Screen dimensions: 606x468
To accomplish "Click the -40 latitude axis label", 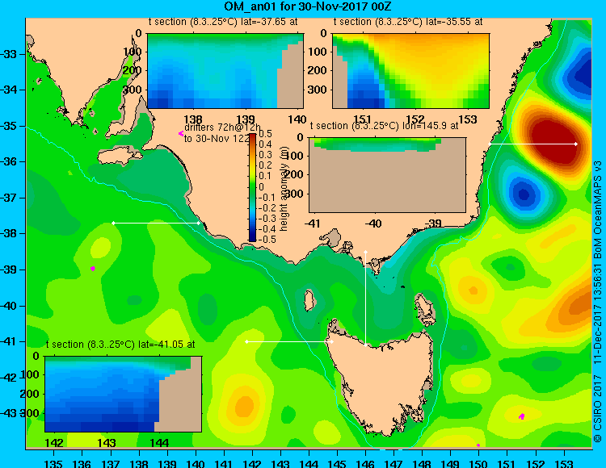I will (9, 306).
